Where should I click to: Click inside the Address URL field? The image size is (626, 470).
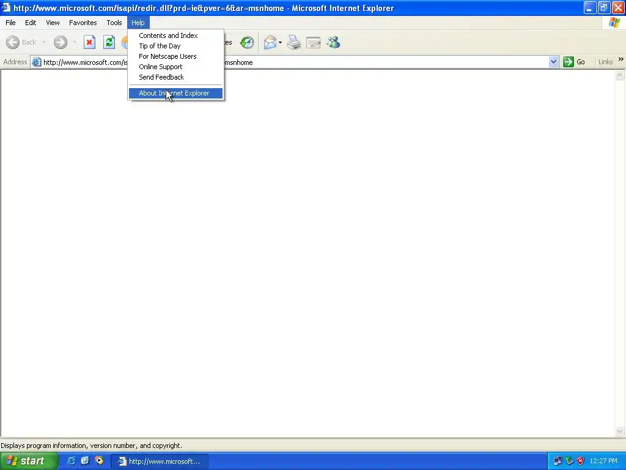pos(295,62)
